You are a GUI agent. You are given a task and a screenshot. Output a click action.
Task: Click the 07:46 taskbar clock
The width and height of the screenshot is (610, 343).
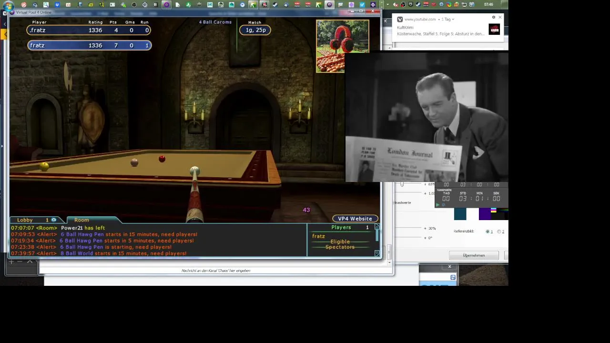tap(488, 5)
